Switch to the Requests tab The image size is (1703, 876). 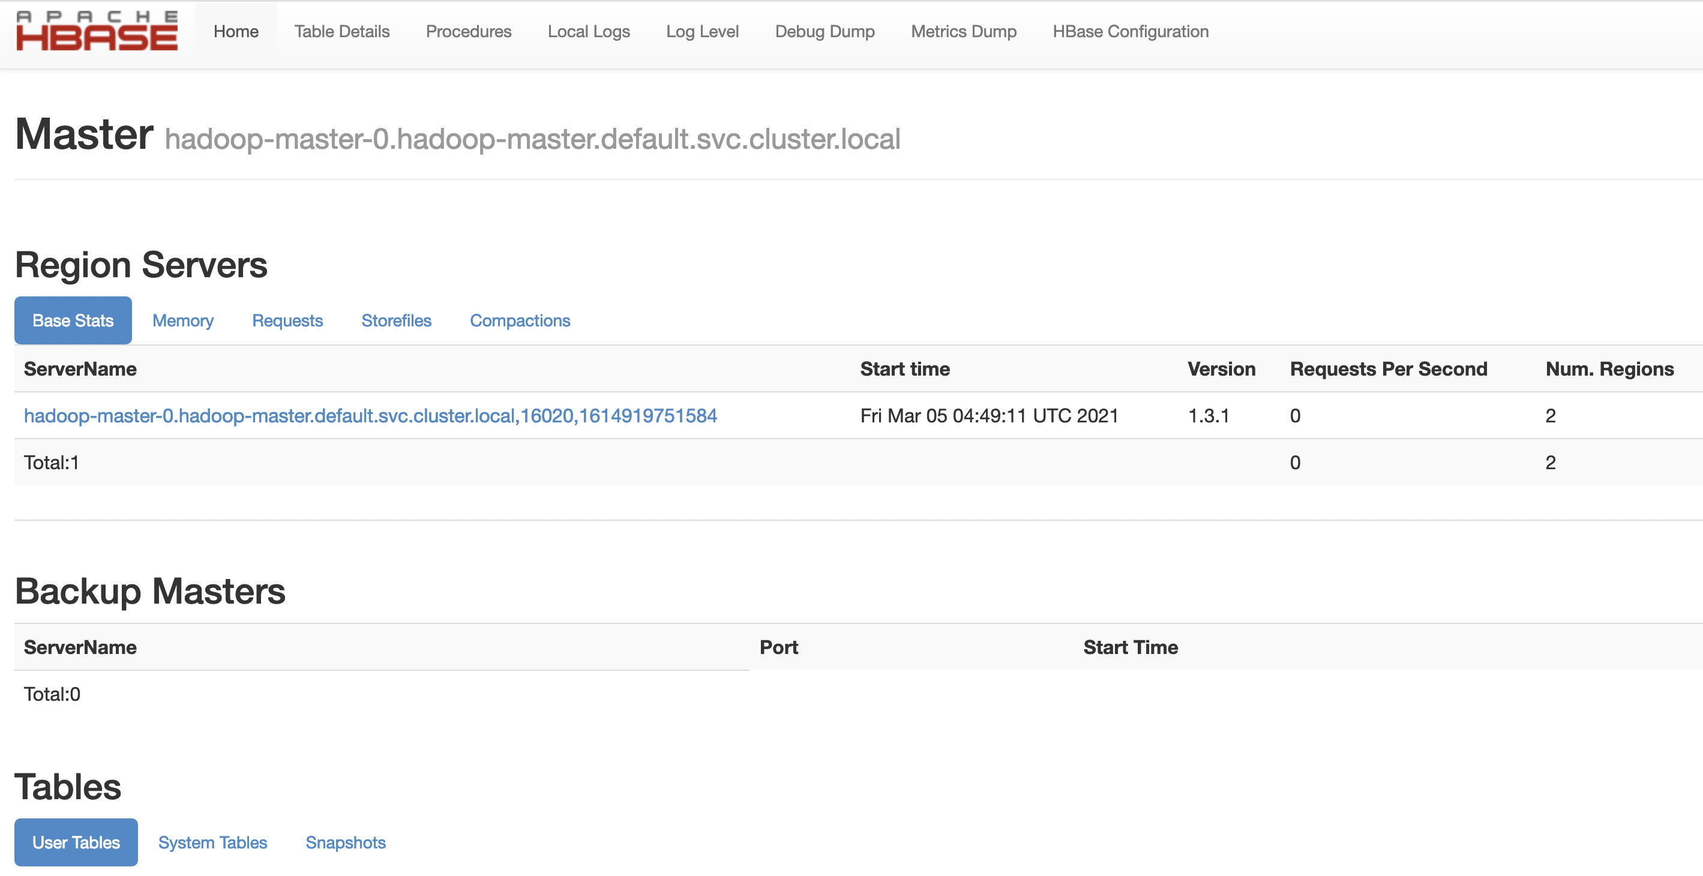coord(287,320)
